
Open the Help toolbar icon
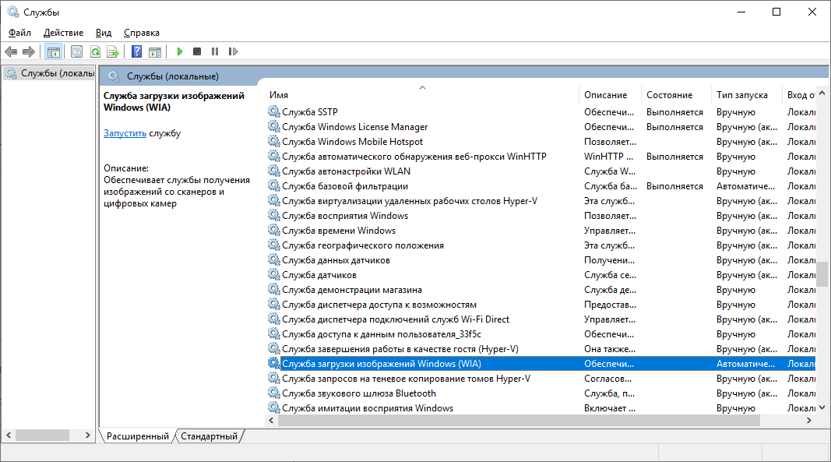click(137, 51)
